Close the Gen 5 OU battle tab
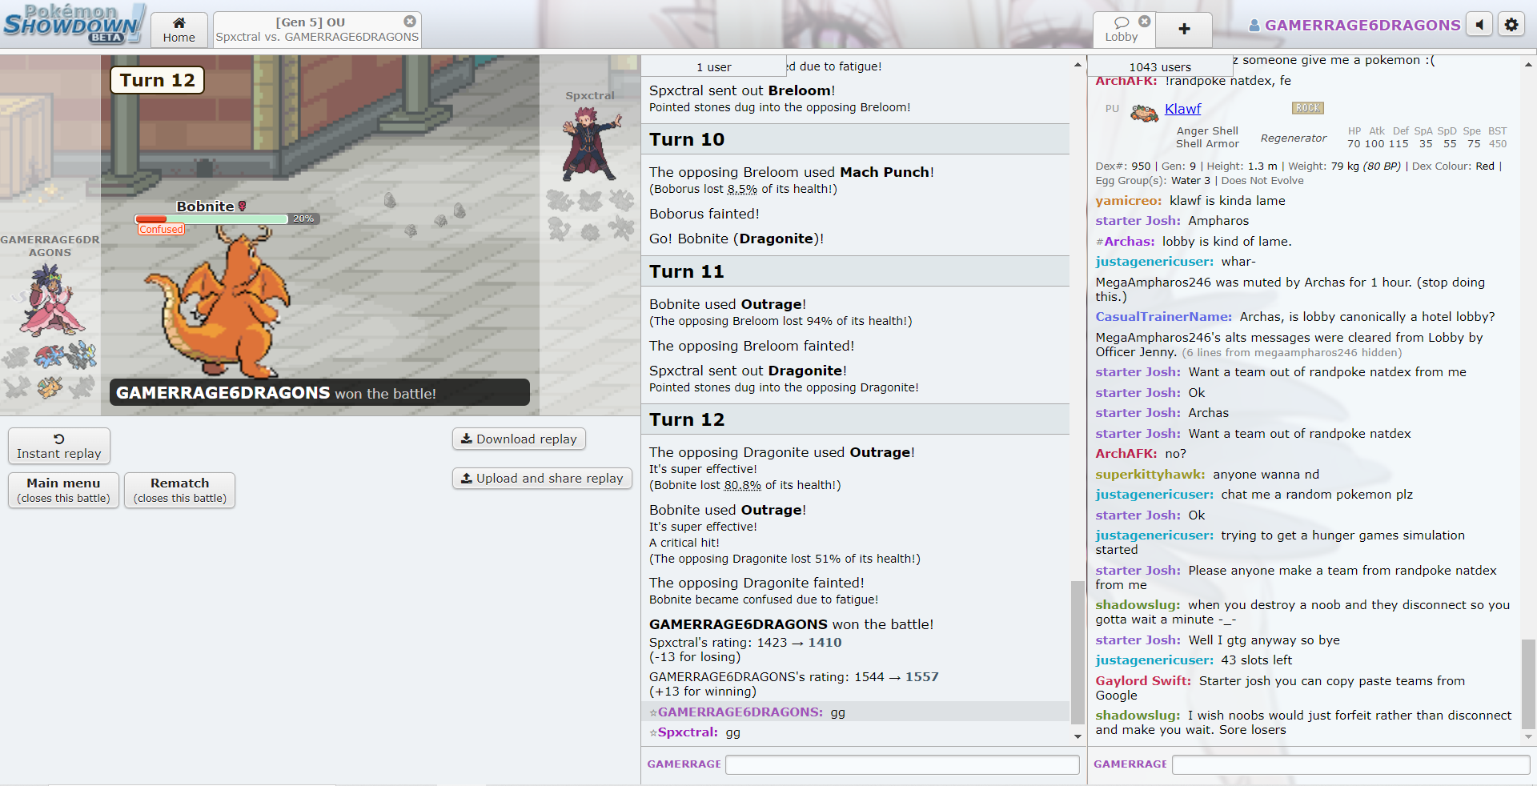The width and height of the screenshot is (1537, 786). pyautogui.click(x=410, y=22)
